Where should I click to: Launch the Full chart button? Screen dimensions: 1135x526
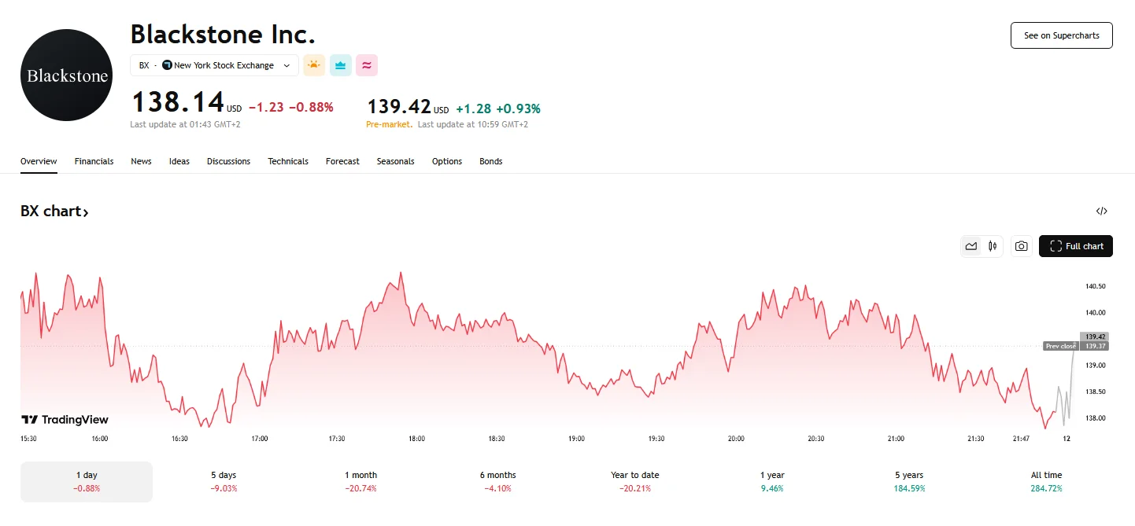point(1075,246)
